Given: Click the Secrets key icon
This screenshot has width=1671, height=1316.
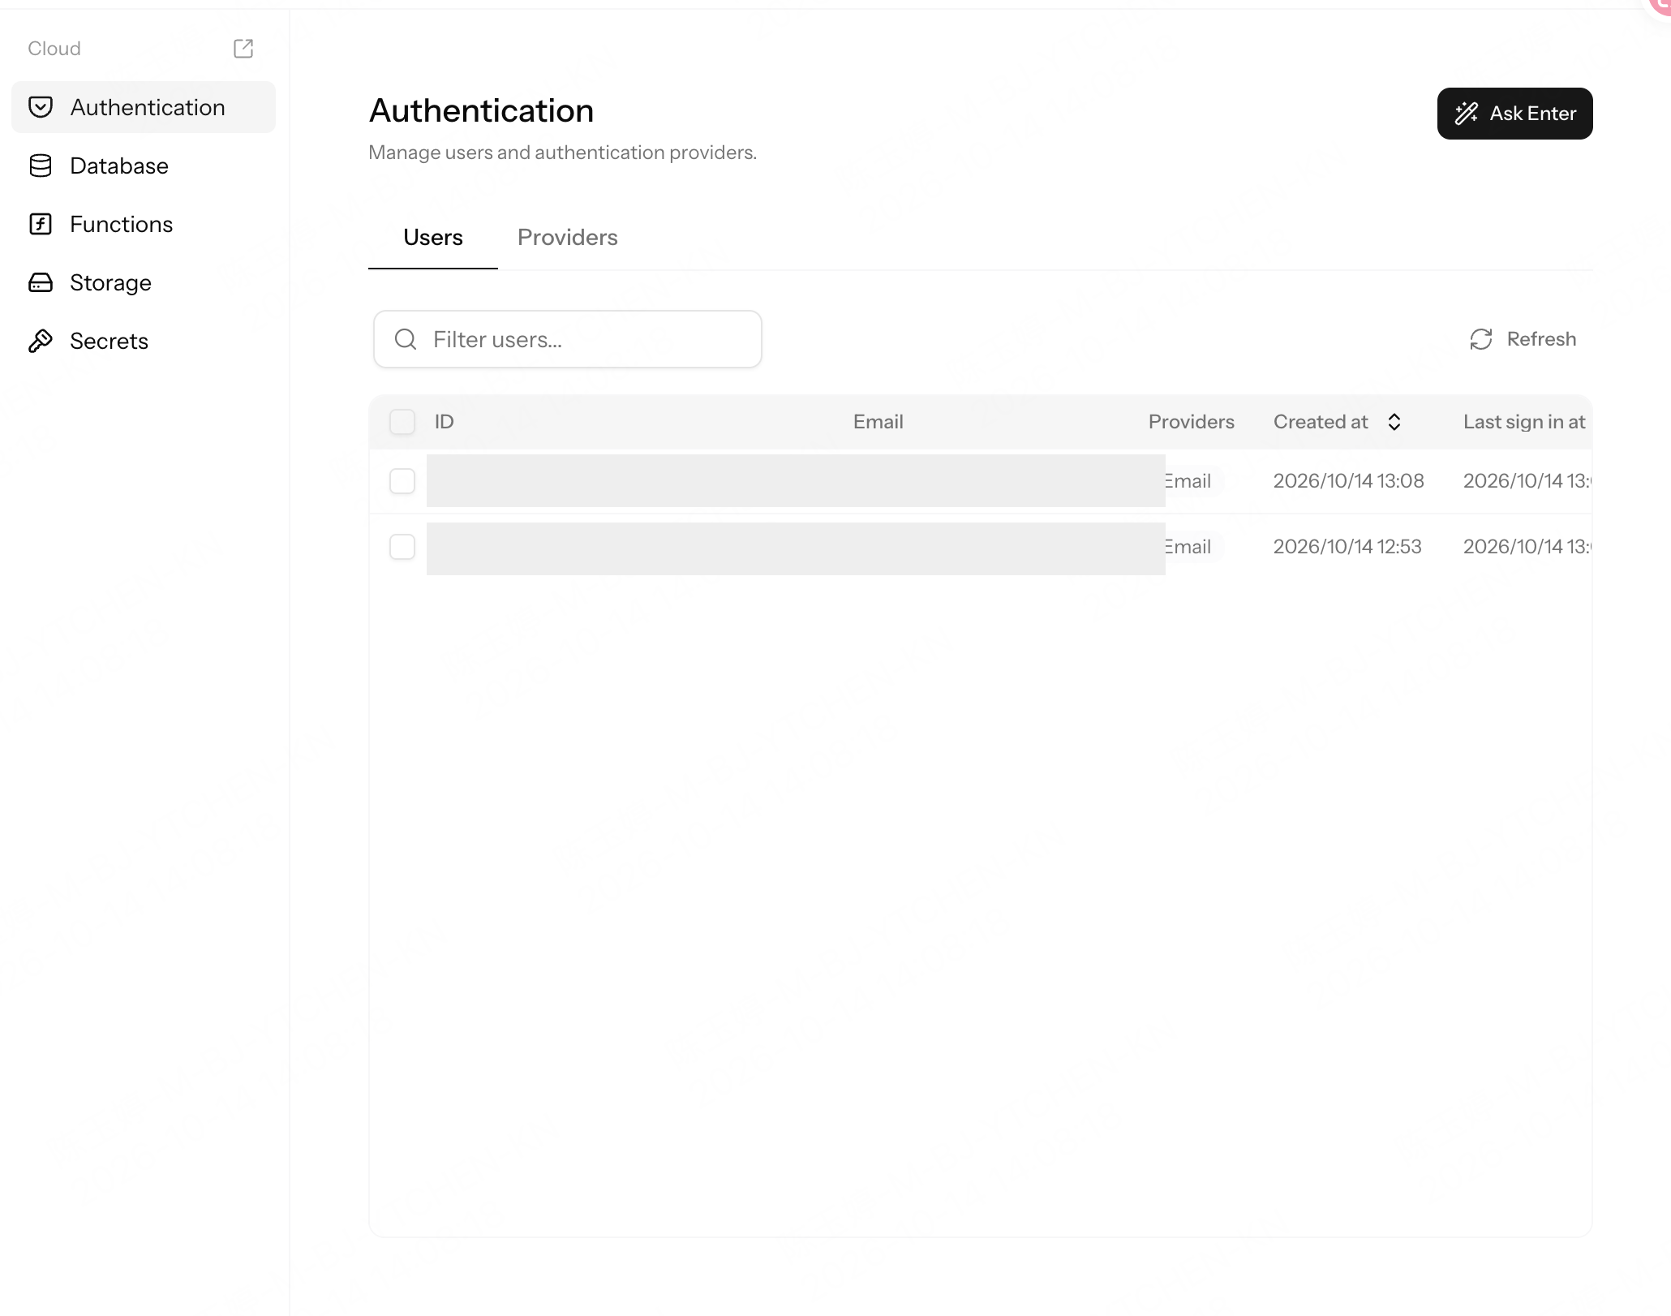Looking at the screenshot, I should coord(41,341).
